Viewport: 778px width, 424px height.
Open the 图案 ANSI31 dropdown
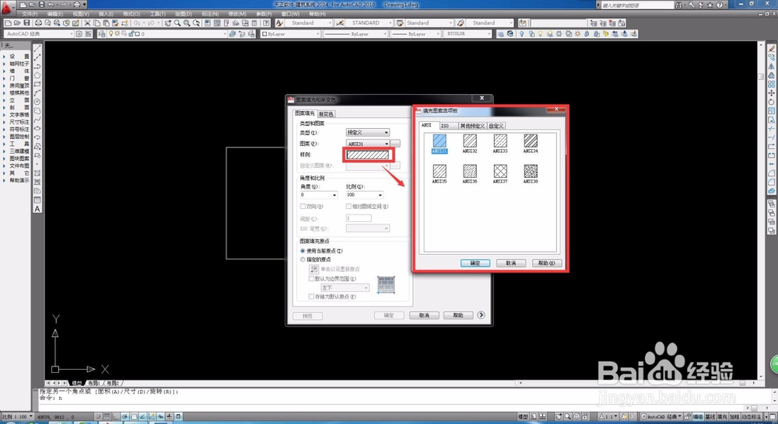coord(368,144)
